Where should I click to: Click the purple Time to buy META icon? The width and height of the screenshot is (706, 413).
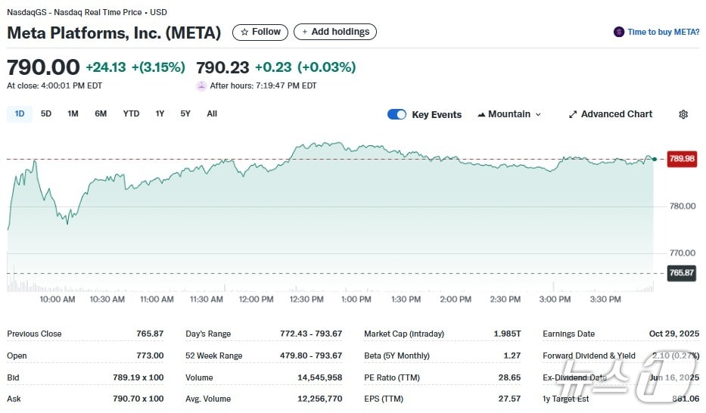point(620,32)
